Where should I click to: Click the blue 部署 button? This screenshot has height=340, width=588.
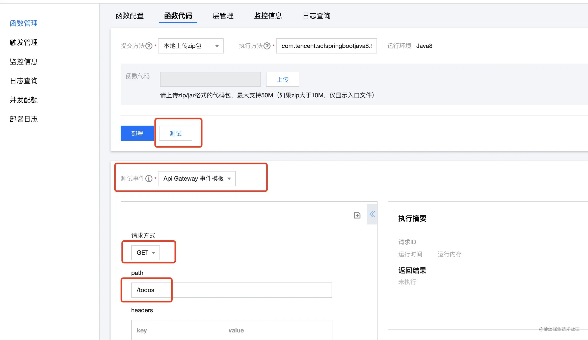click(x=137, y=133)
